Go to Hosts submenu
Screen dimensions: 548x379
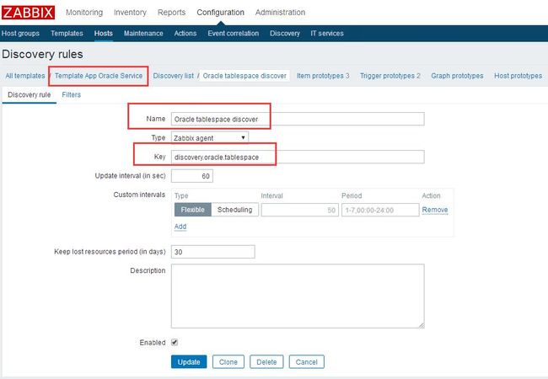click(104, 34)
